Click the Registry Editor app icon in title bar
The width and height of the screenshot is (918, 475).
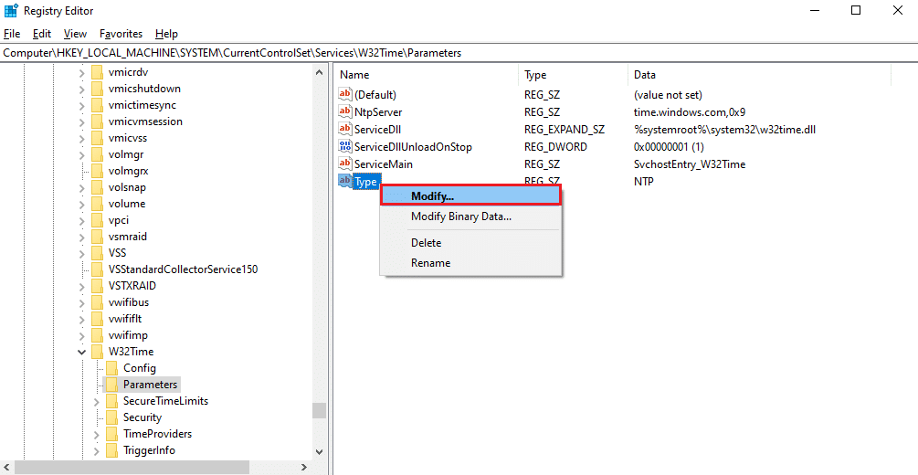tap(11, 11)
